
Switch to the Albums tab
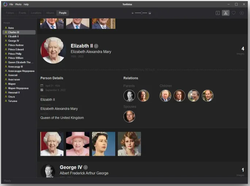point(50,13)
